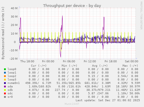Click the lime sdb legend swatch
Screen dimensions: 144x107
pyautogui.click(x=5, y=90)
